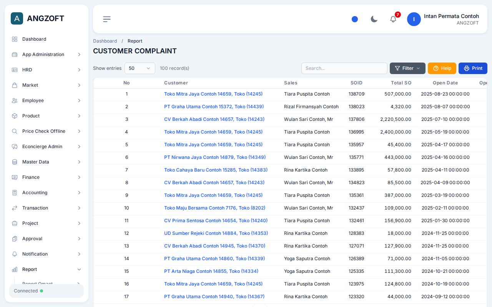Click the Finance sidebar icon
The height and width of the screenshot is (307, 492).
tap(15, 177)
